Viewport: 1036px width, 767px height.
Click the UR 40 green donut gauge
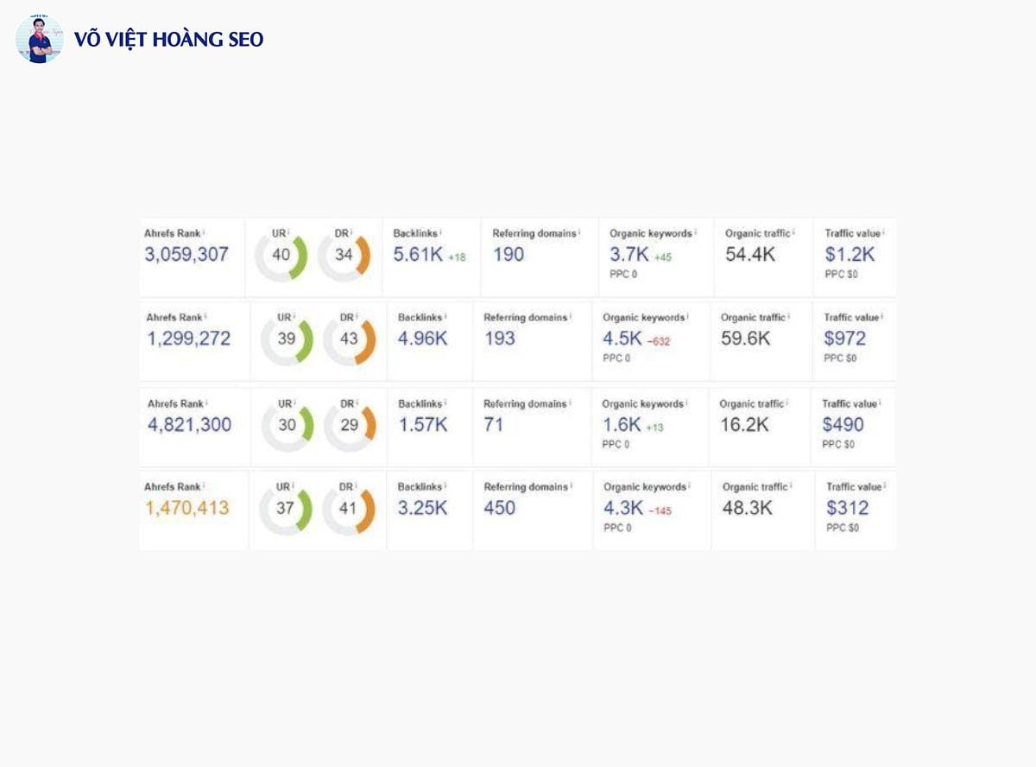coord(281,255)
